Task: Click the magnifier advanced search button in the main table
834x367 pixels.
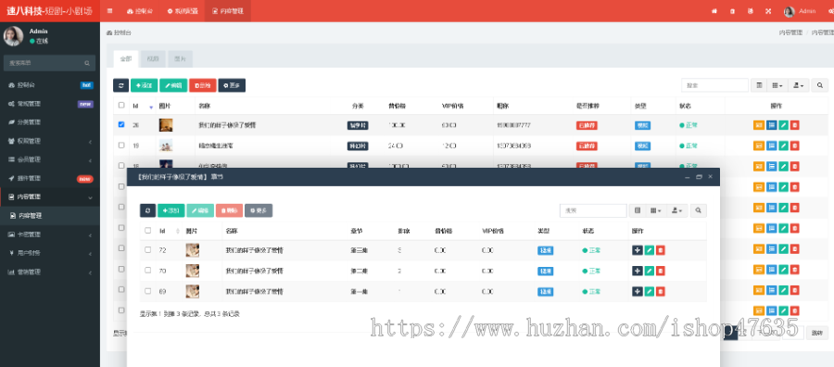Action: pyautogui.click(x=820, y=85)
